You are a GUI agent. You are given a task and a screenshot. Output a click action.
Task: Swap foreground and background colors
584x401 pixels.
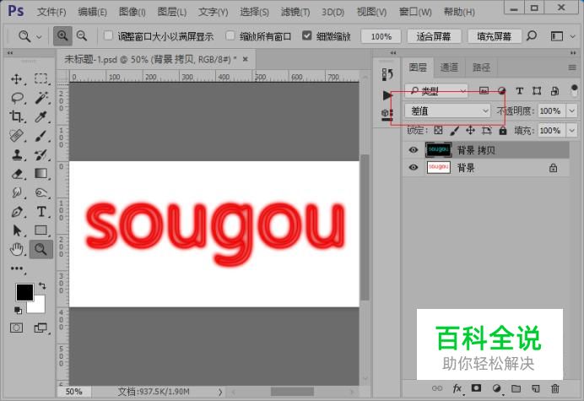click(42, 286)
